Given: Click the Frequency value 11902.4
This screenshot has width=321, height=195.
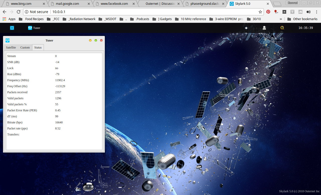Looking at the screenshot, I should [x=60, y=80].
